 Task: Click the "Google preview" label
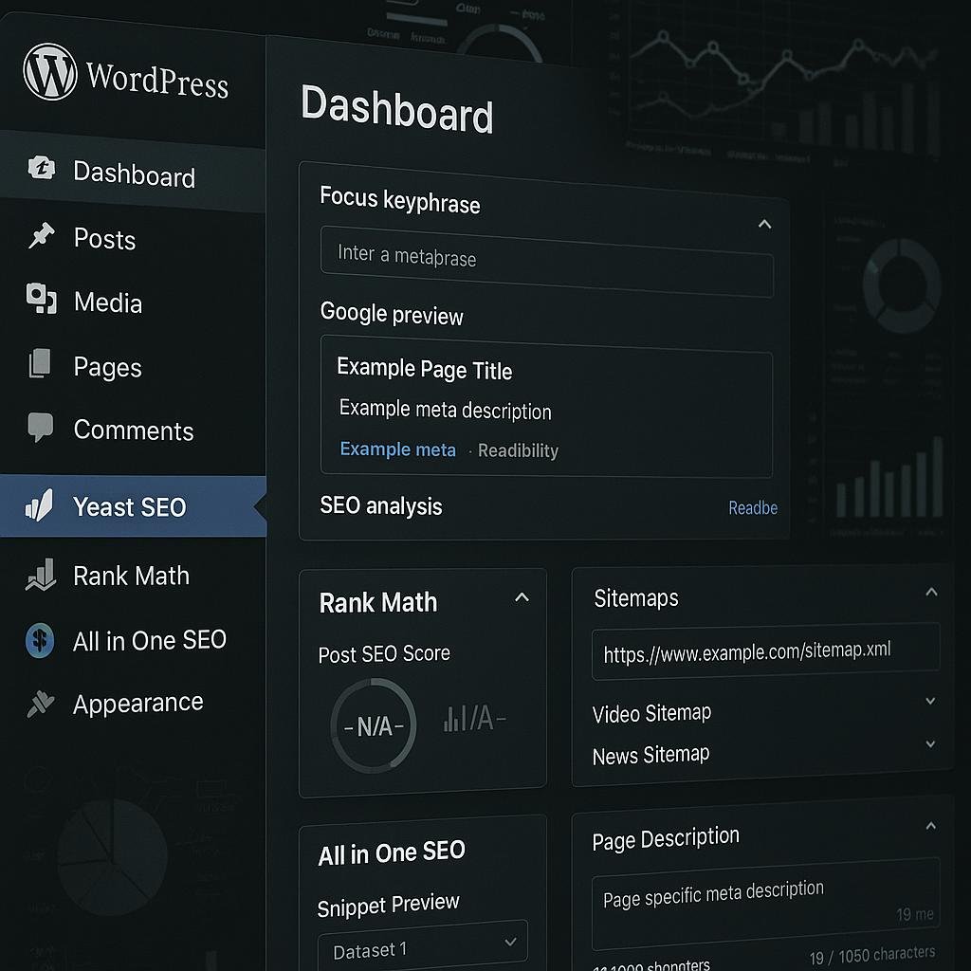pos(392,313)
